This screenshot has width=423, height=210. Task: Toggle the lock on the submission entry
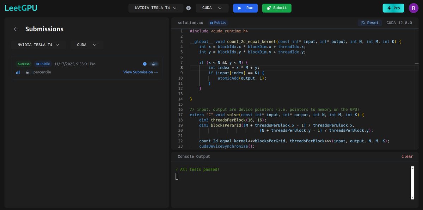pyautogui.click(x=153, y=64)
